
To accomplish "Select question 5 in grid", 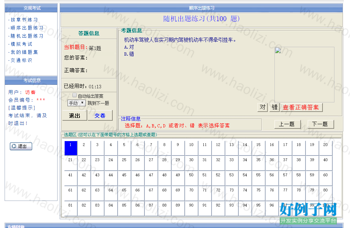I will click(124, 148).
